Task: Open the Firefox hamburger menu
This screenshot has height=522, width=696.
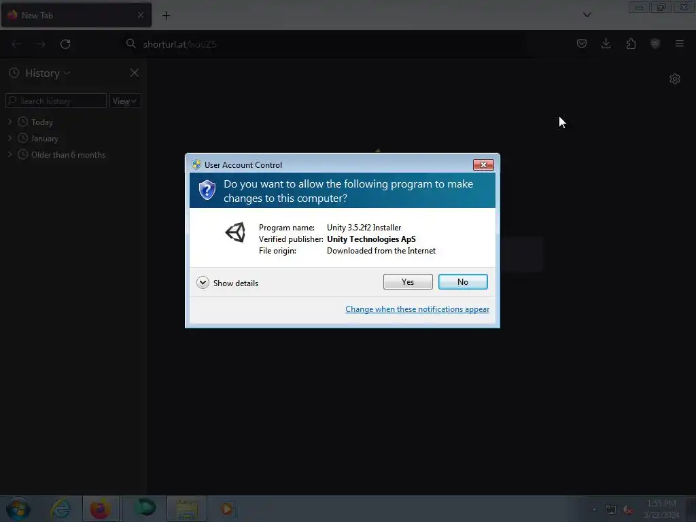Action: (x=680, y=43)
